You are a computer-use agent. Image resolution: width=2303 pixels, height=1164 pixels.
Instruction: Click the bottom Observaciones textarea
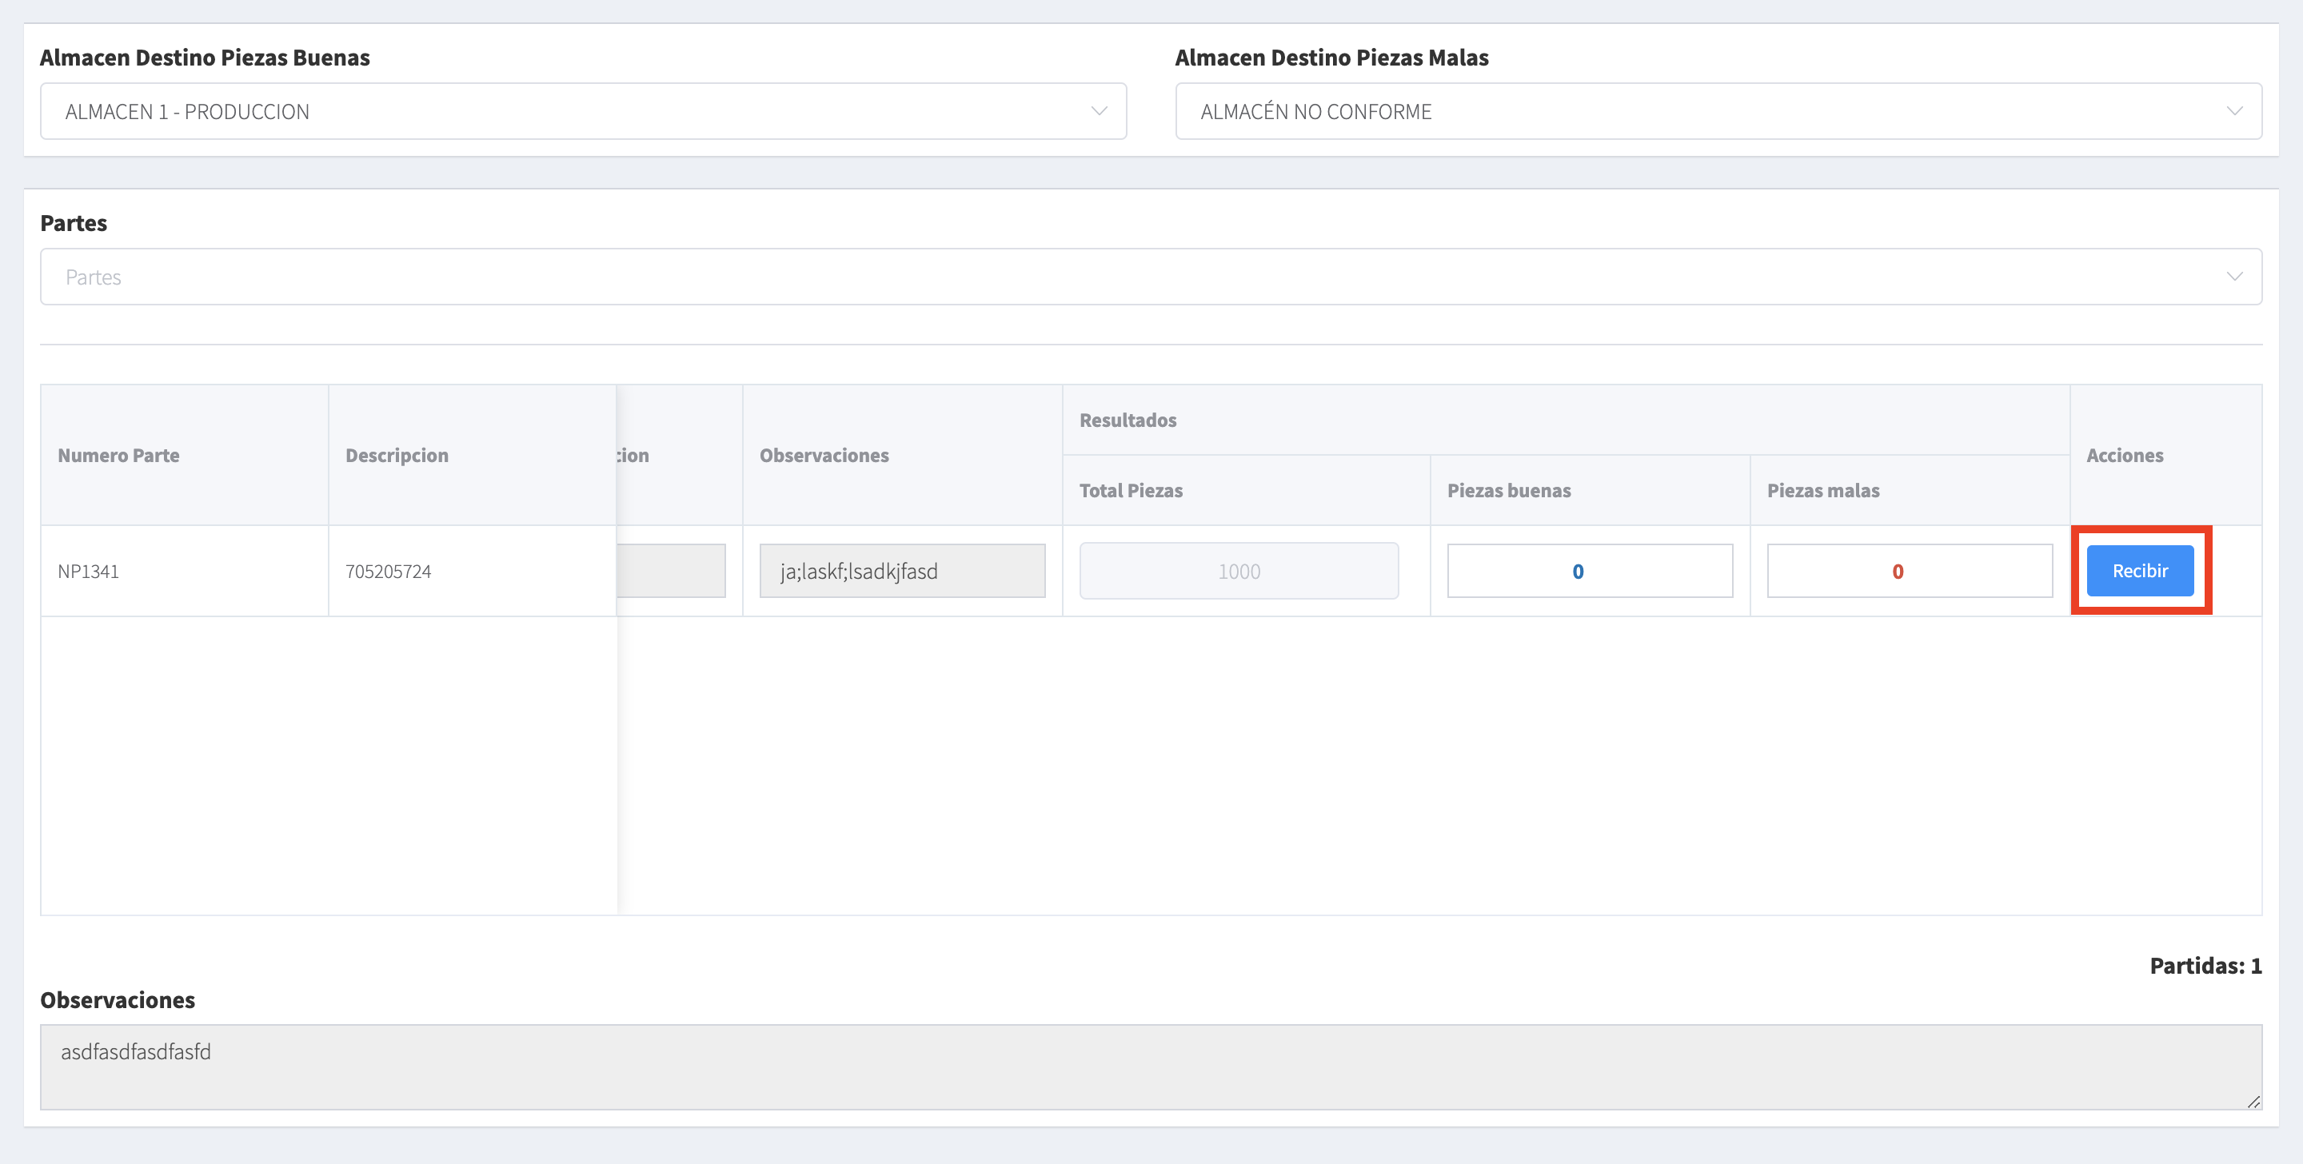1150,1066
